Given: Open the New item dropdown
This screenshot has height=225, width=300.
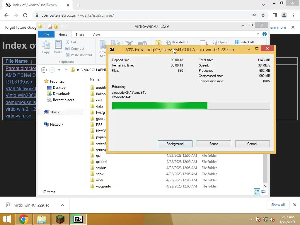Looking at the screenshot, I should [x=177, y=42].
